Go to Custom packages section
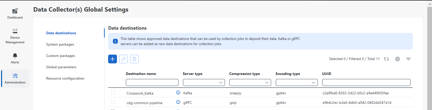The image size is (432, 110). tap(61, 56)
